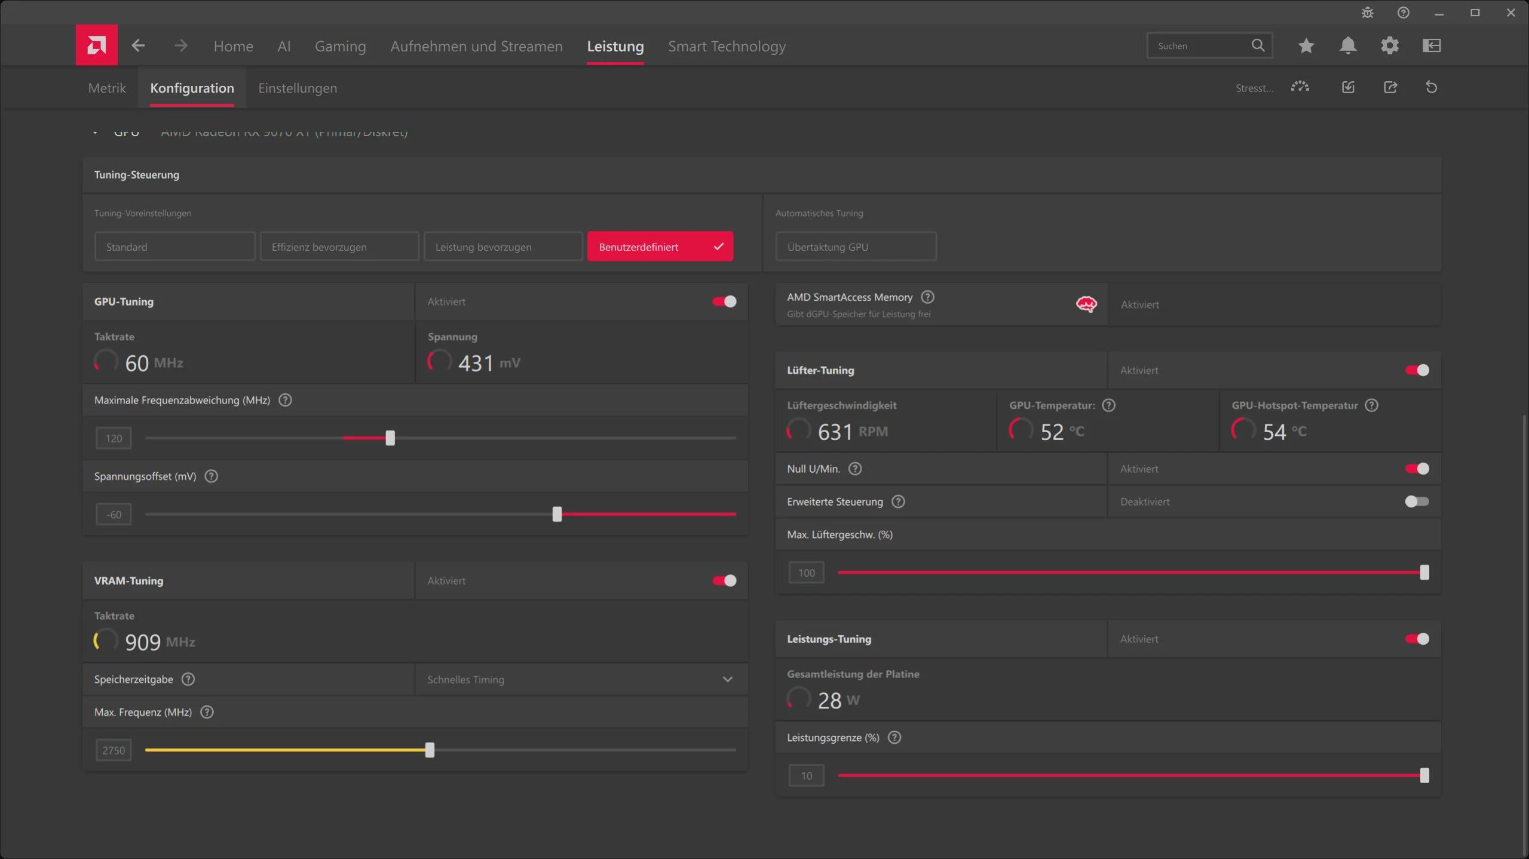Viewport: 1529px width, 859px height.
Task: Click the import profile icon
Action: (1348, 87)
